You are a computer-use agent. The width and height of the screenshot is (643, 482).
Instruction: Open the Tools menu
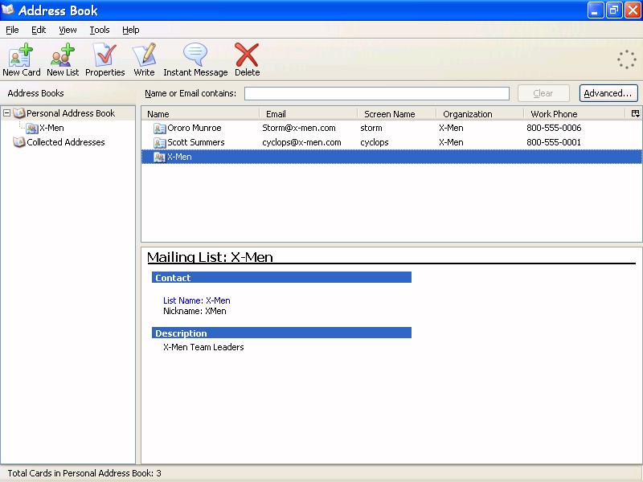click(100, 30)
